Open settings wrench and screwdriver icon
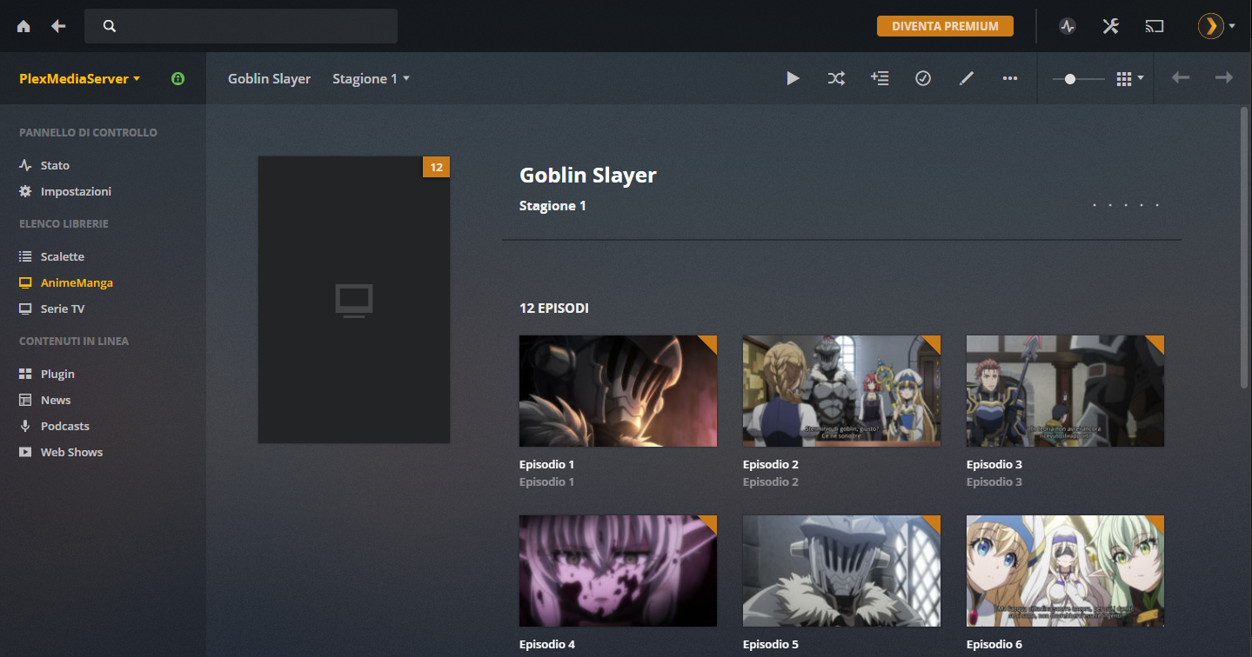The image size is (1252, 657). (1110, 26)
